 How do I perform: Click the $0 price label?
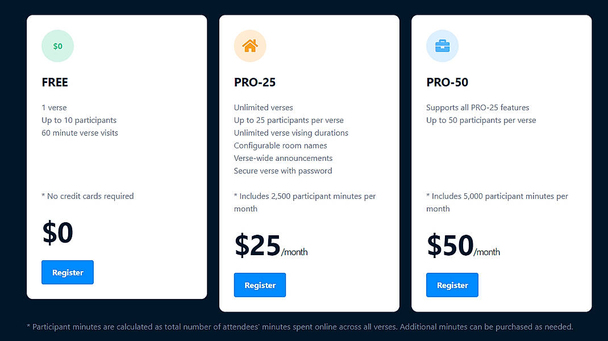(x=57, y=232)
